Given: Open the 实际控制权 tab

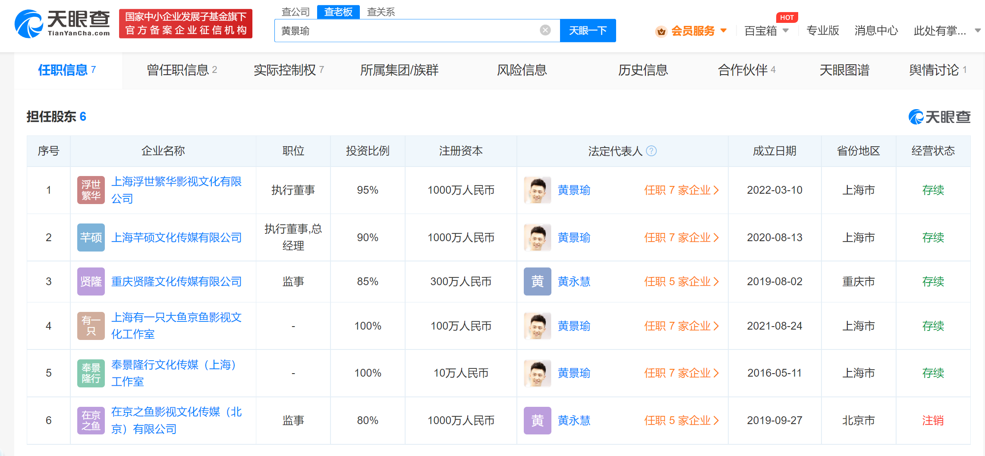Looking at the screenshot, I should click(x=289, y=70).
